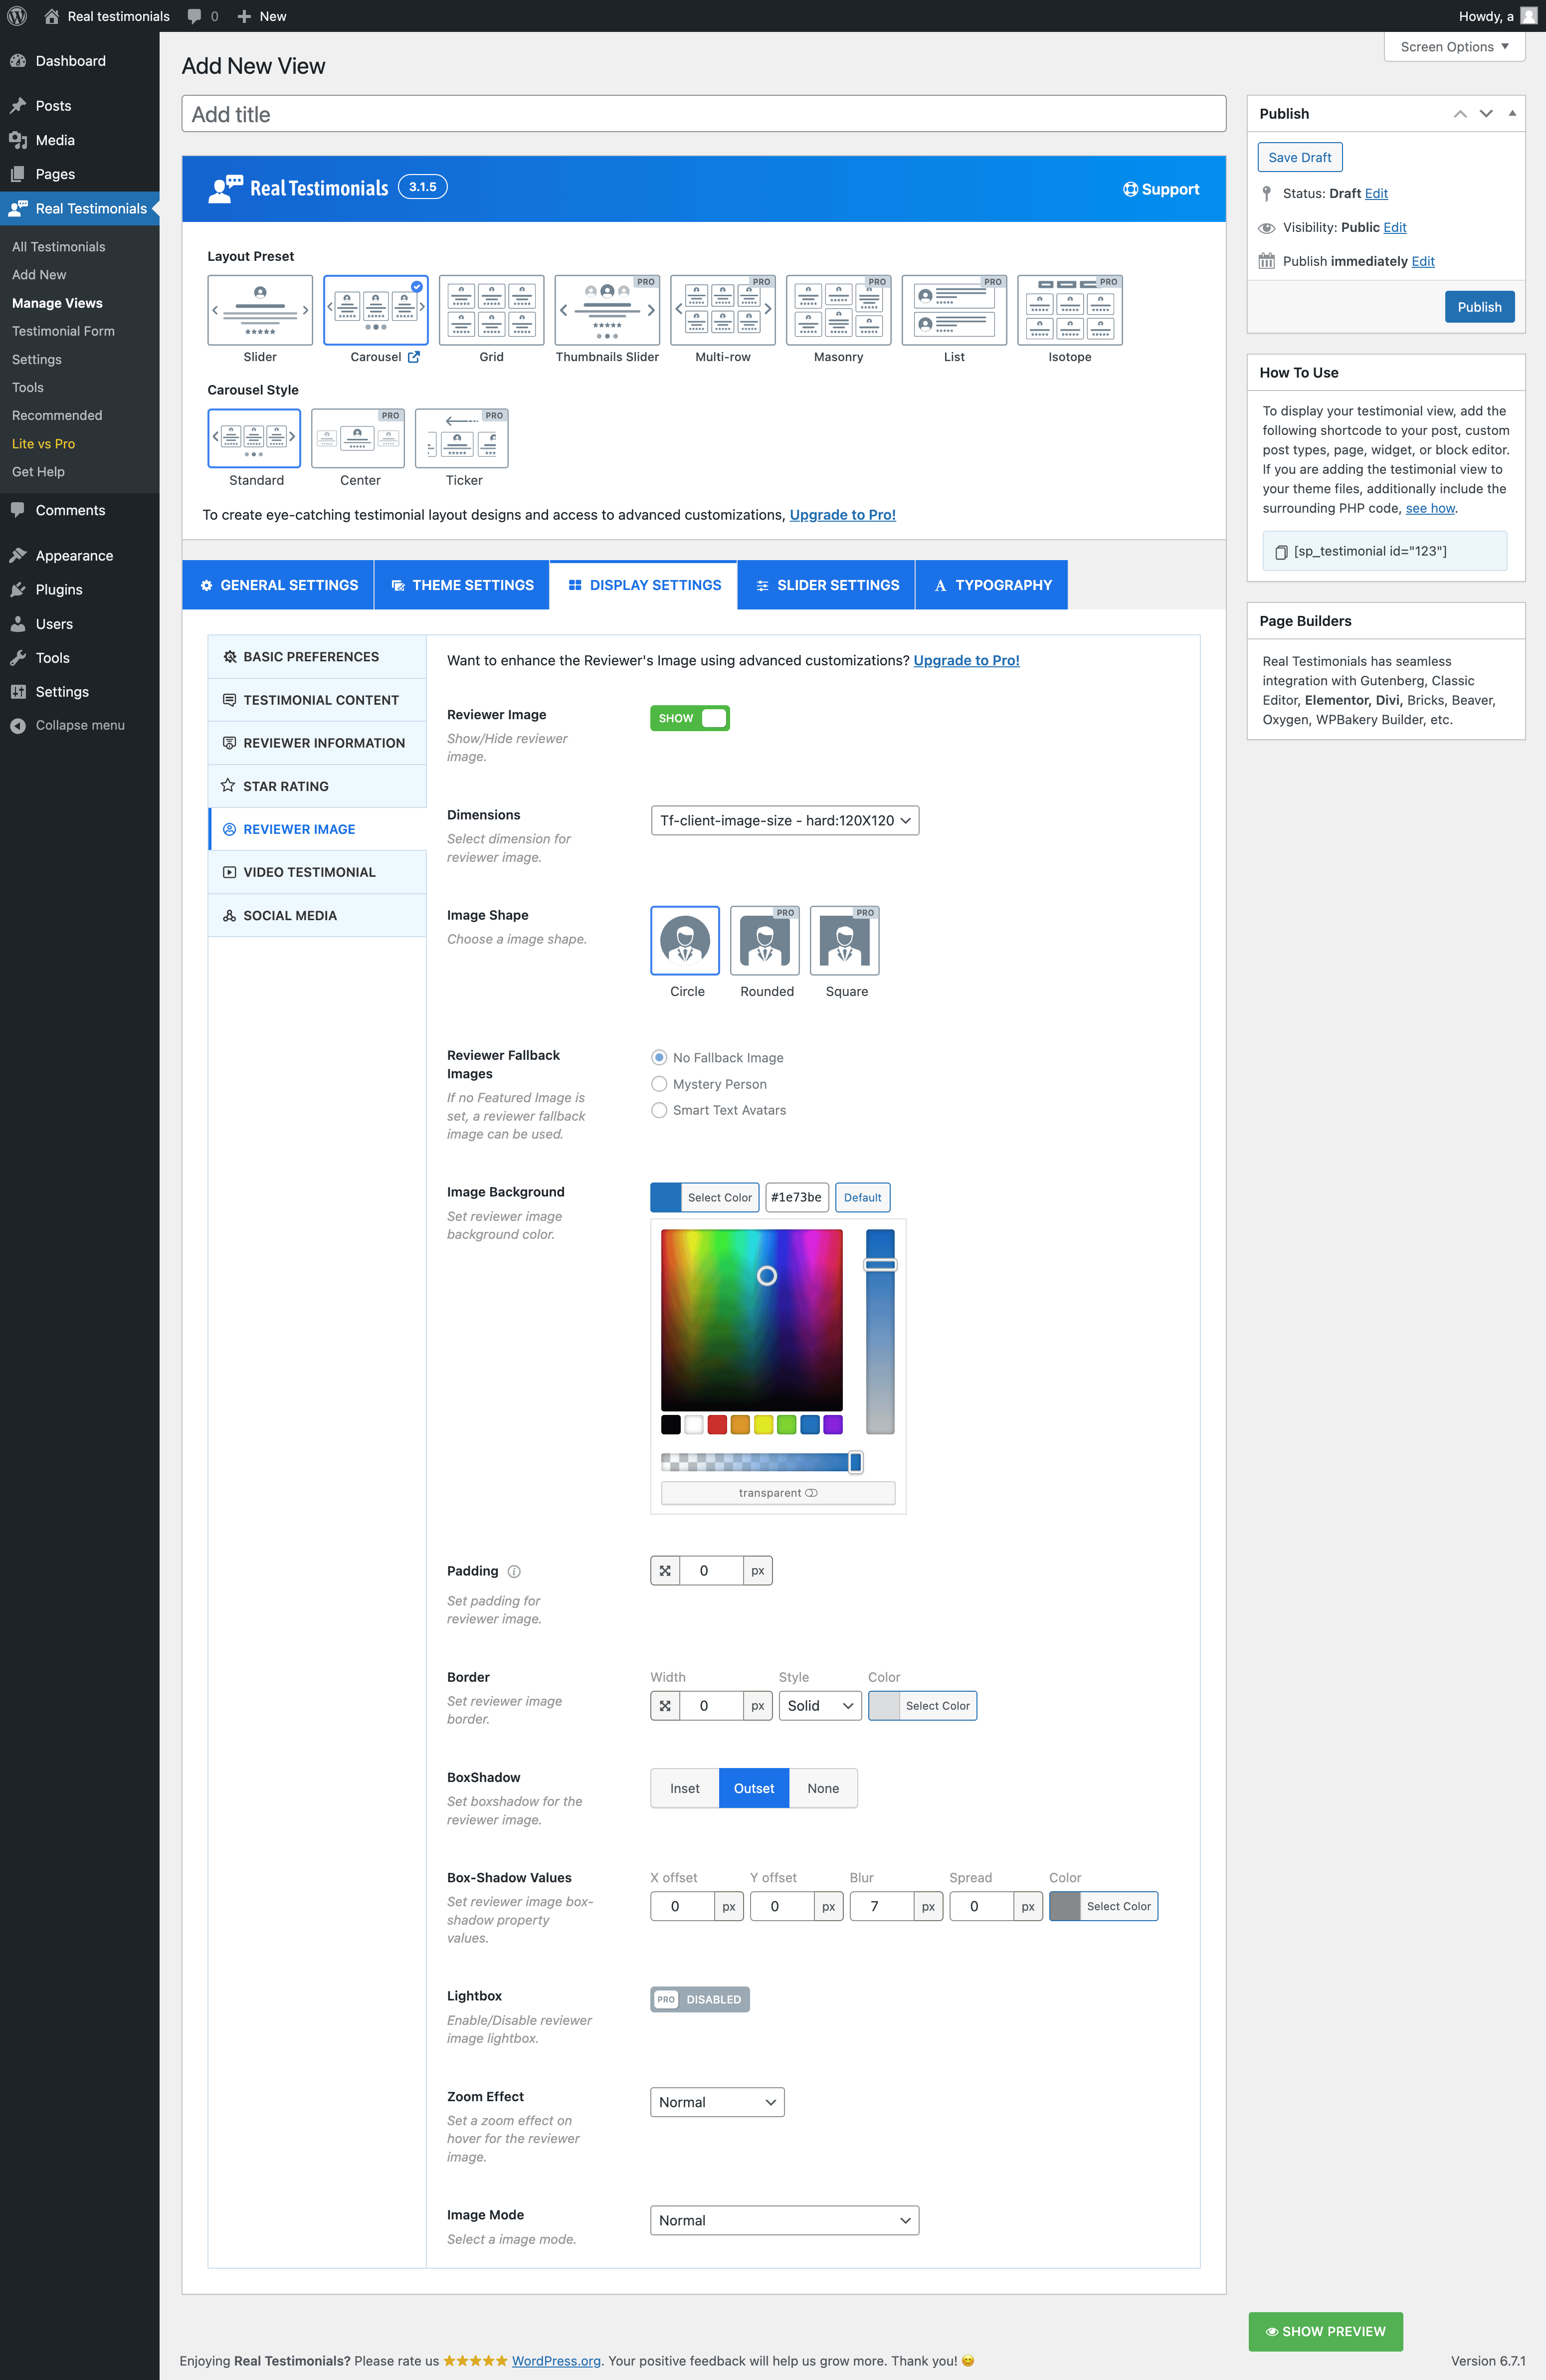Viewport: 1546px width, 2380px height.
Task: Open the Carousel external preview icon
Action: point(414,357)
